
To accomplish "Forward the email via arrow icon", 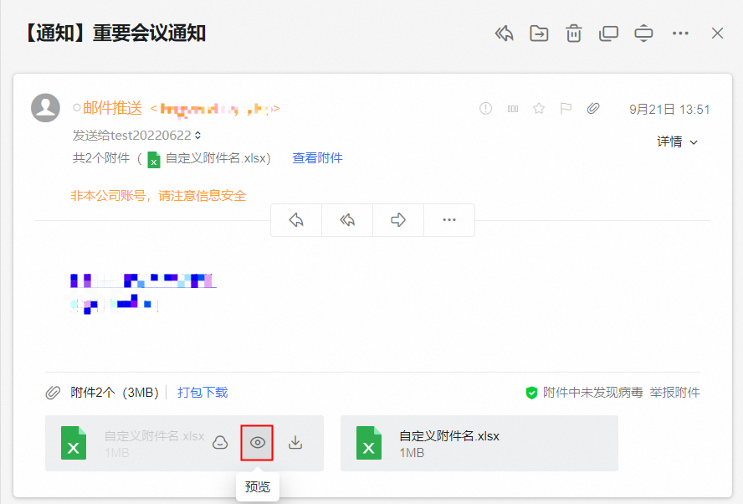I will (397, 219).
